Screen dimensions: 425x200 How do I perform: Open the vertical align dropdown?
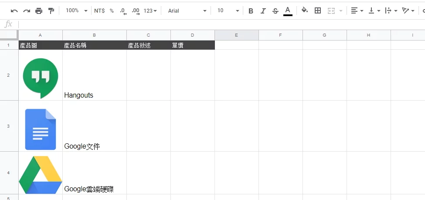374,11
